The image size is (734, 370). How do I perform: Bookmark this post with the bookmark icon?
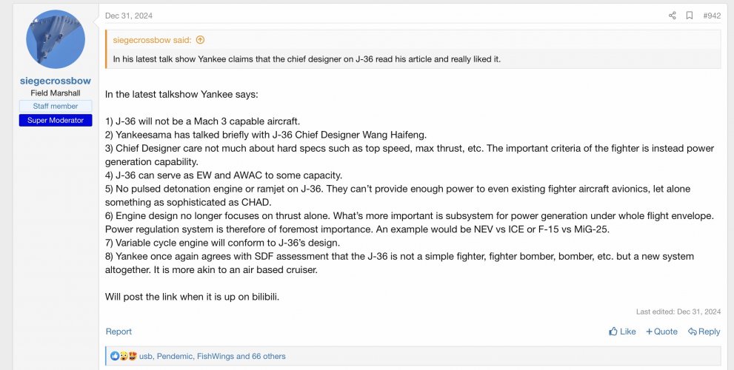pos(690,16)
